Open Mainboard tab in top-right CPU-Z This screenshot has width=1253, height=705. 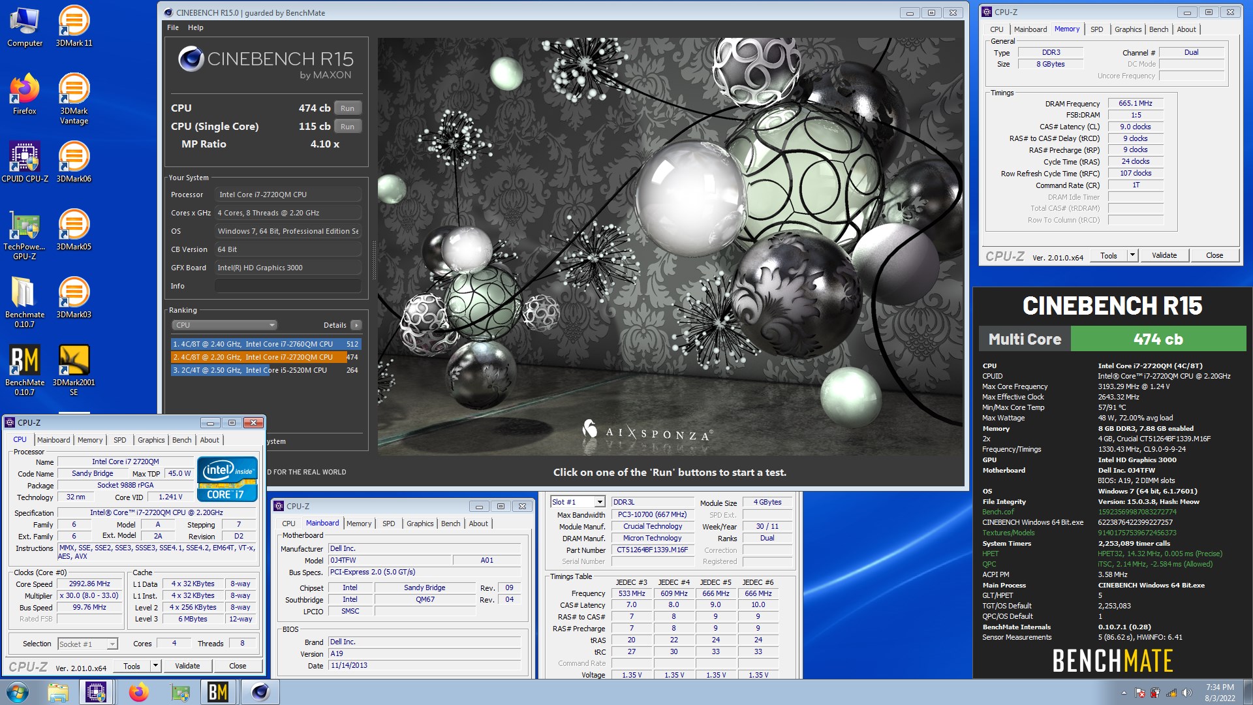click(x=1030, y=29)
